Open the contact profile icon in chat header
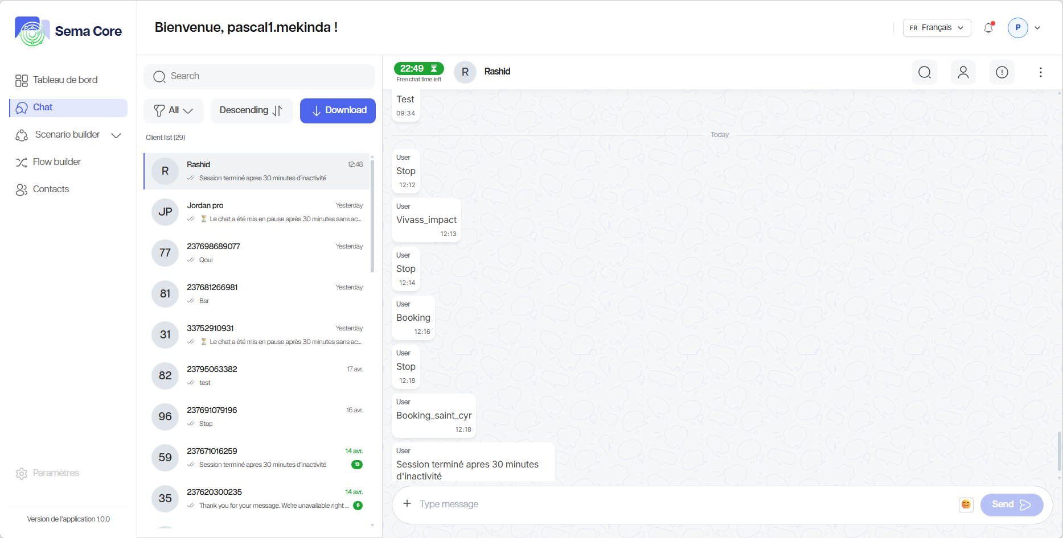This screenshot has height=538, width=1063. coord(963,72)
